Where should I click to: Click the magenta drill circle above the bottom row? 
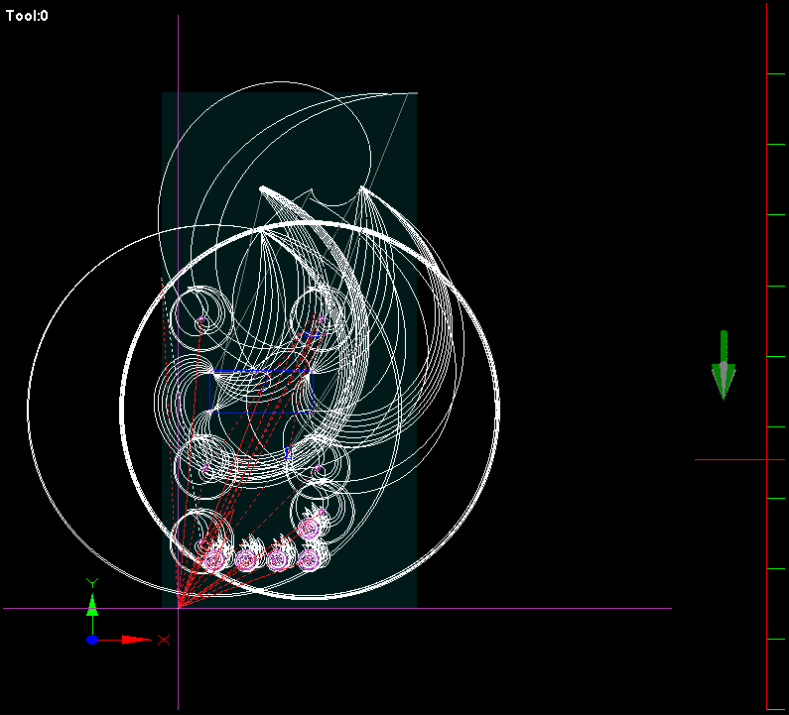308,529
